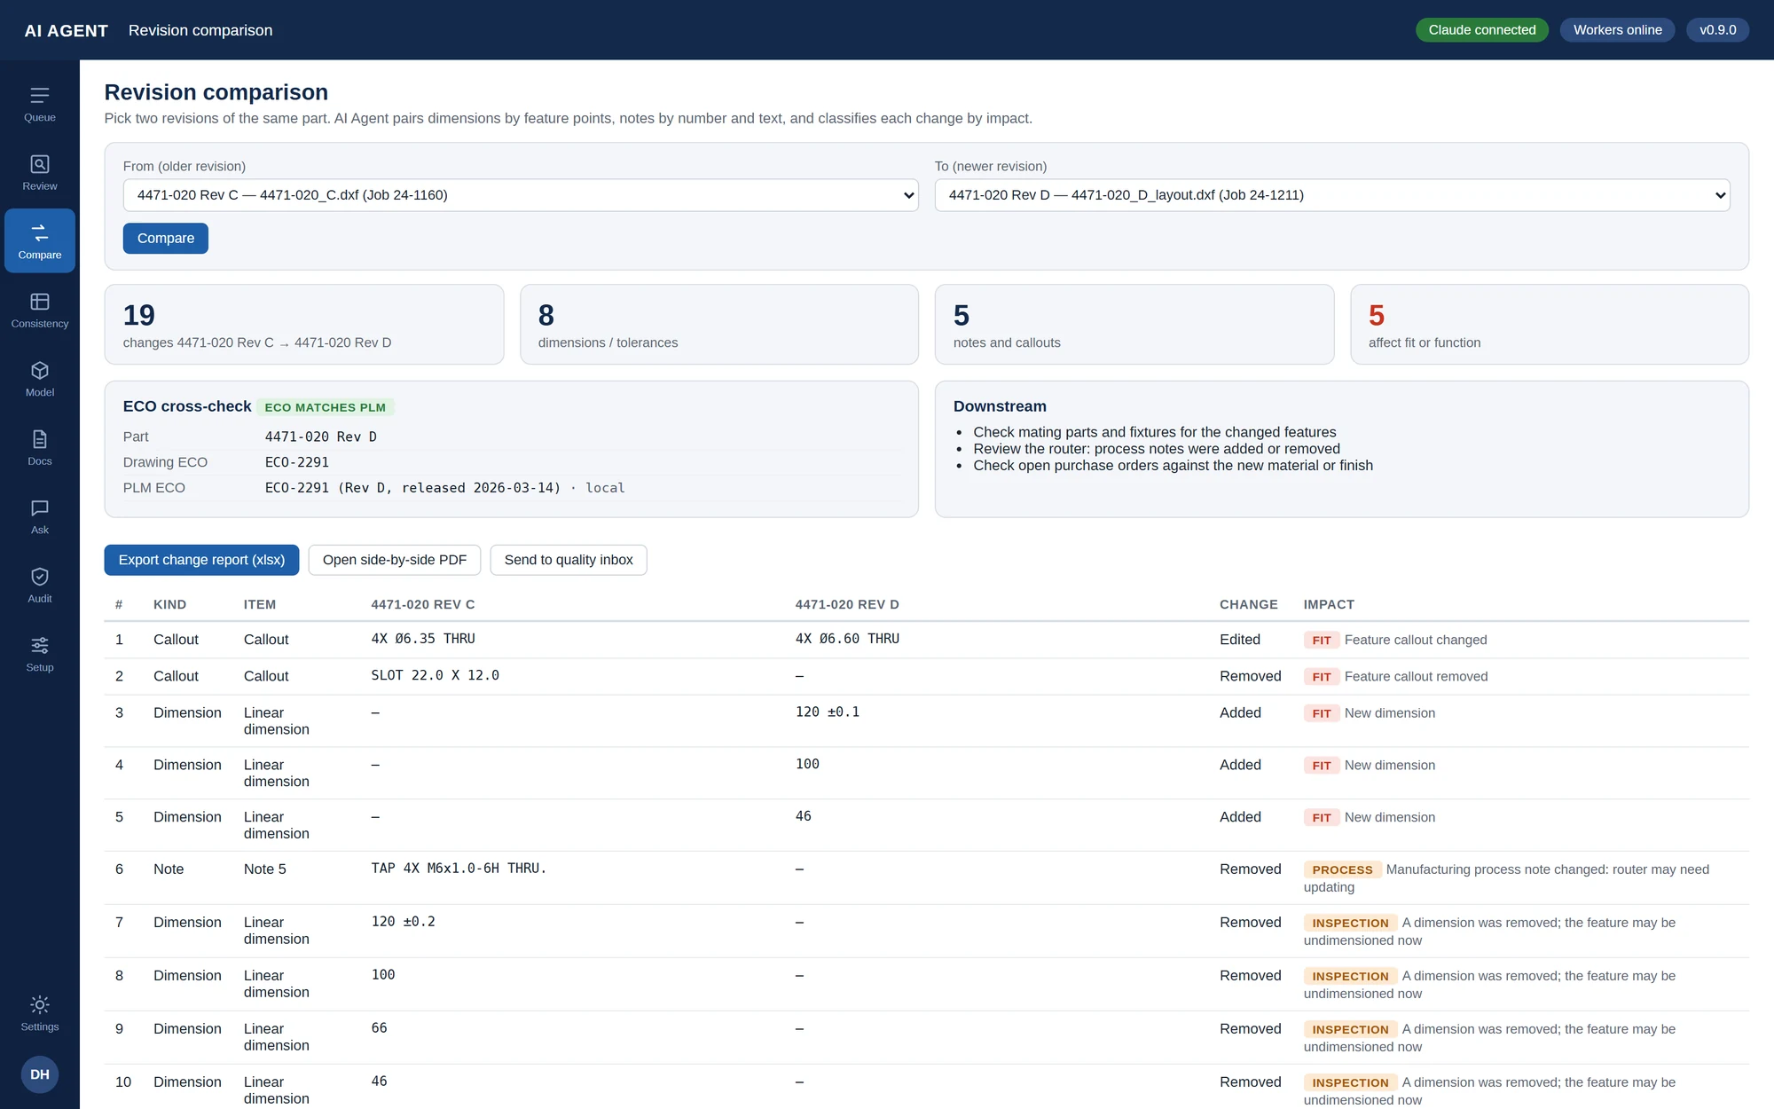Viewport: 1774px width, 1109px height.
Task: Expand the To newer revision dropdown
Action: [1332, 195]
